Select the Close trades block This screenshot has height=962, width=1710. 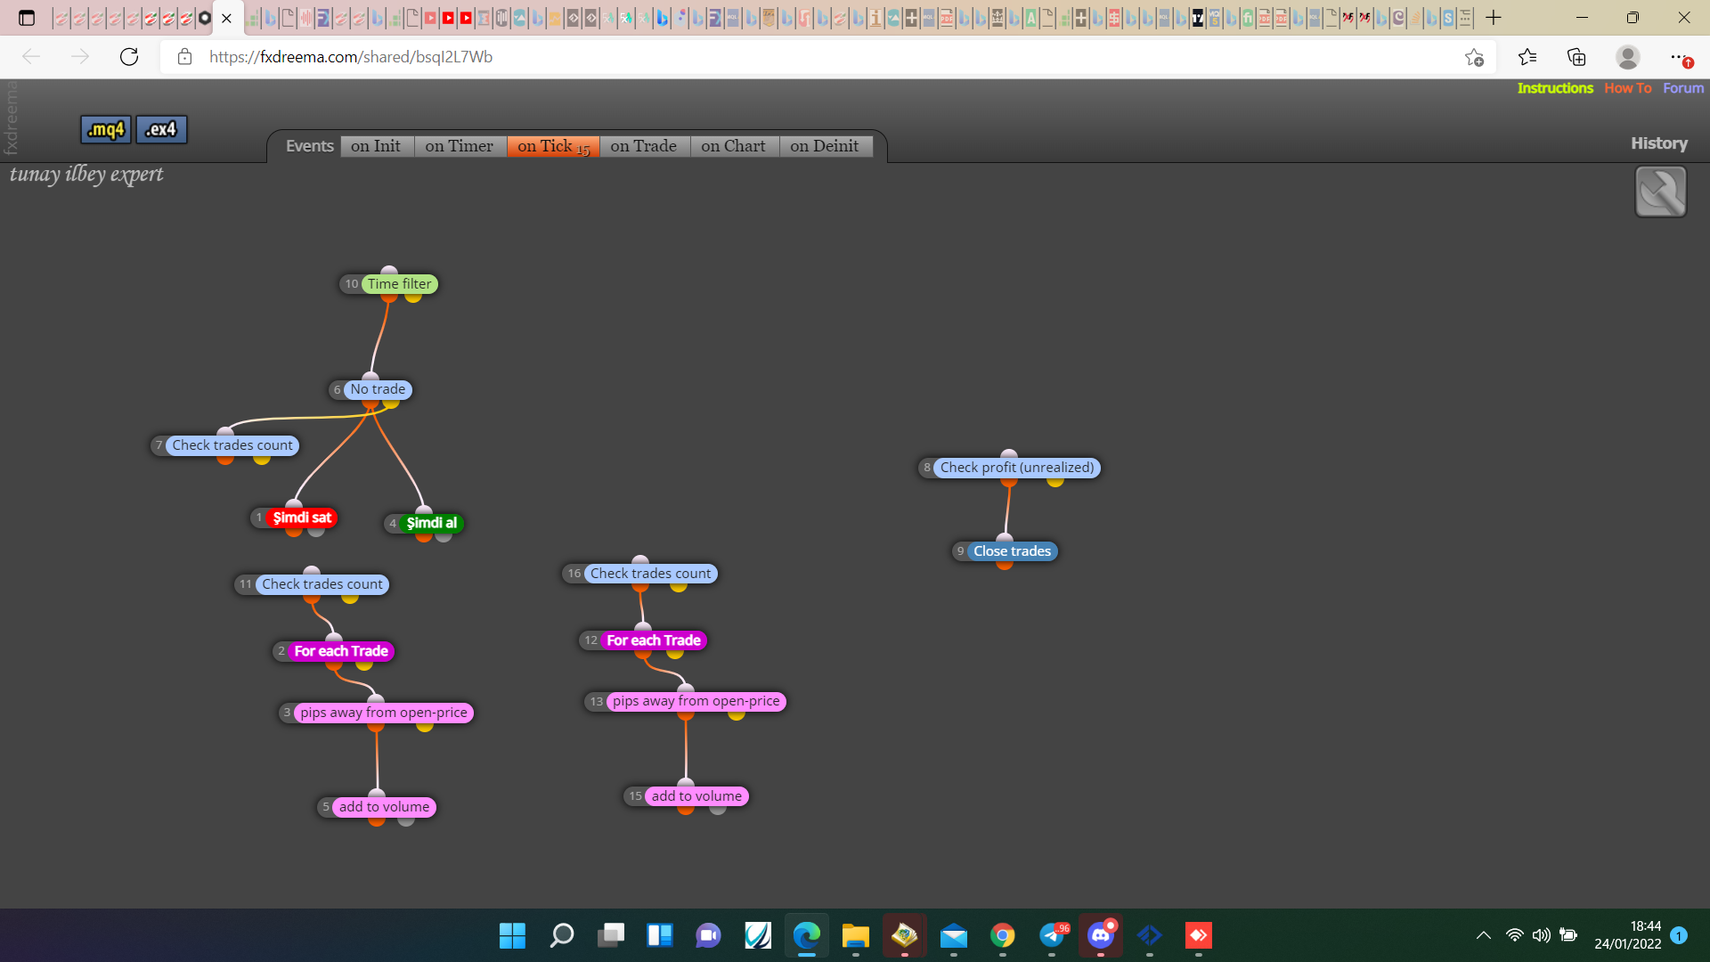[x=1012, y=551]
